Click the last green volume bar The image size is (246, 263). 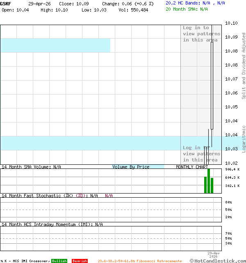pos(212,185)
